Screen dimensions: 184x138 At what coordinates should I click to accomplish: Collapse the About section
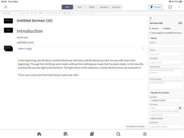coord(150,38)
